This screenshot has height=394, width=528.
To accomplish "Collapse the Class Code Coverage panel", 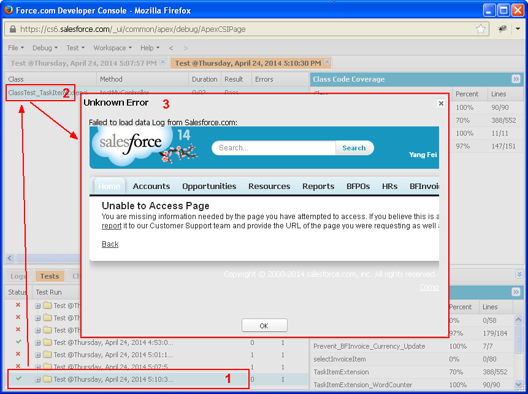I will point(516,79).
